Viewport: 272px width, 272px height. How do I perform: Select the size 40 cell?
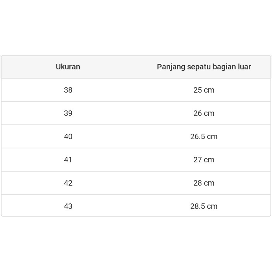click(68, 136)
